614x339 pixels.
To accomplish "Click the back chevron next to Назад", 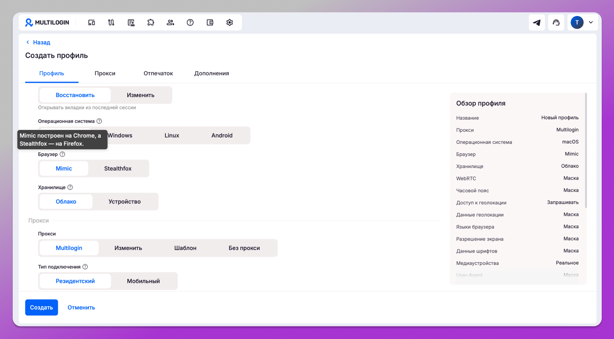I will click(28, 42).
